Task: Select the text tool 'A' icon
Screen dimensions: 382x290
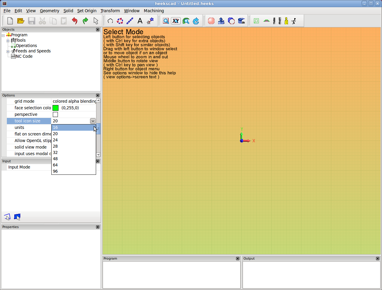Action: (x=140, y=21)
